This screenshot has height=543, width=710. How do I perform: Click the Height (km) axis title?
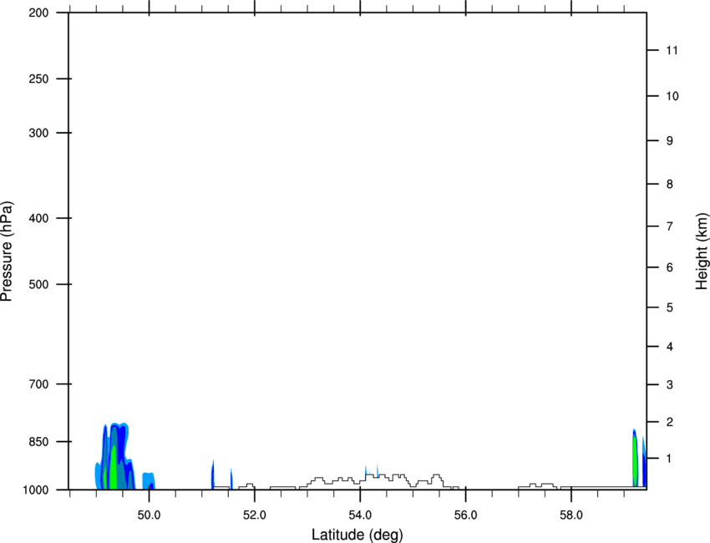(702, 251)
